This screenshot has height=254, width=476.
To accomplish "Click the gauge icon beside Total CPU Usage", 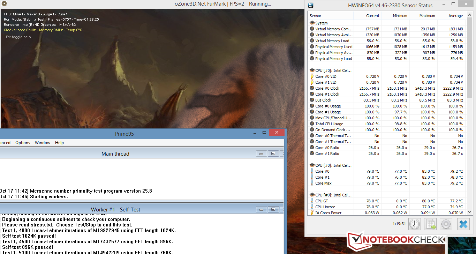I will click(x=312, y=124).
